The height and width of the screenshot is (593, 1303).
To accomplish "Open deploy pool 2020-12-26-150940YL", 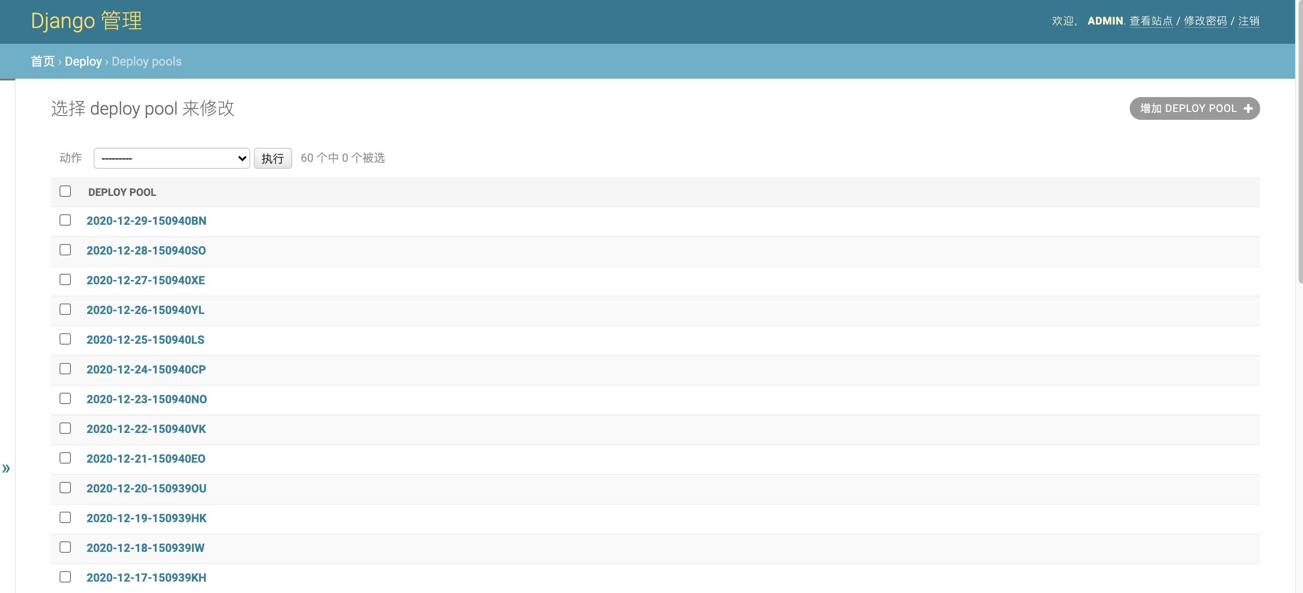I will 145,310.
